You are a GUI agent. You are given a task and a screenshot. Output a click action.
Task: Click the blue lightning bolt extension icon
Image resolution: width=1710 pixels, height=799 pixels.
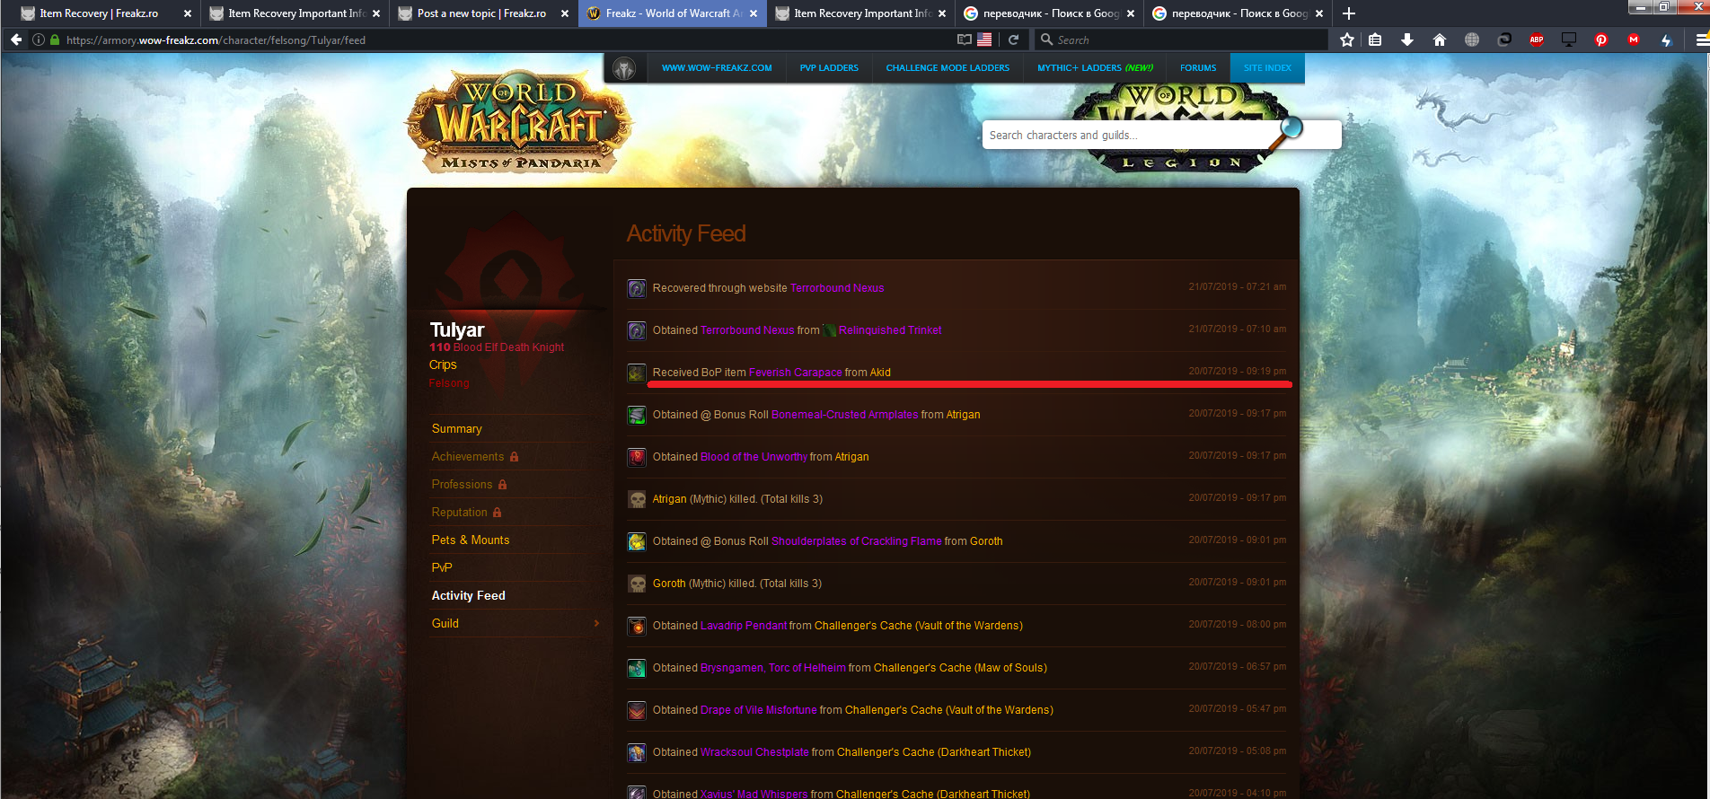pyautogui.click(x=1666, y=40)
